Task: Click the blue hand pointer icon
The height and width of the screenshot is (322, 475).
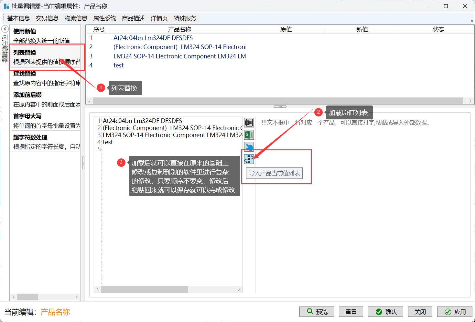Action: coord(249,147)
